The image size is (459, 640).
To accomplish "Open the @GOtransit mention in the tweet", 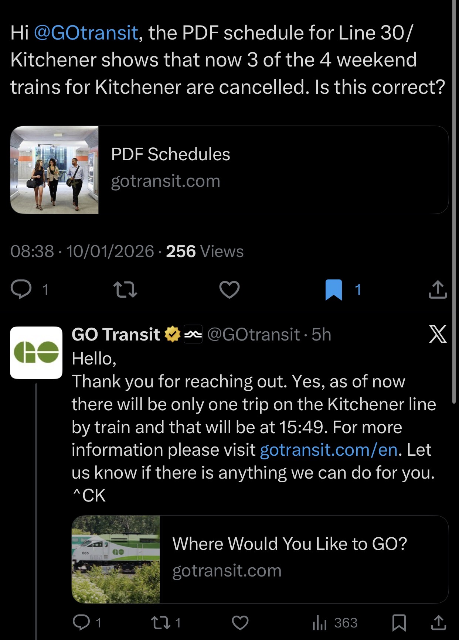I will click(x=86, y=33).
